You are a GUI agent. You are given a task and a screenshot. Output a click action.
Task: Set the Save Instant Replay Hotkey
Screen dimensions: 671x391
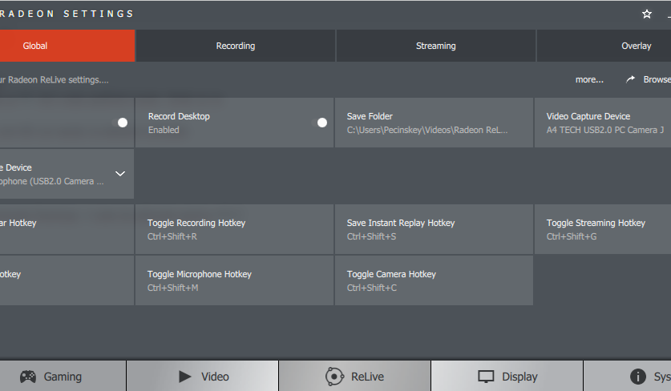pyautogui.click(x=434, y=229)
